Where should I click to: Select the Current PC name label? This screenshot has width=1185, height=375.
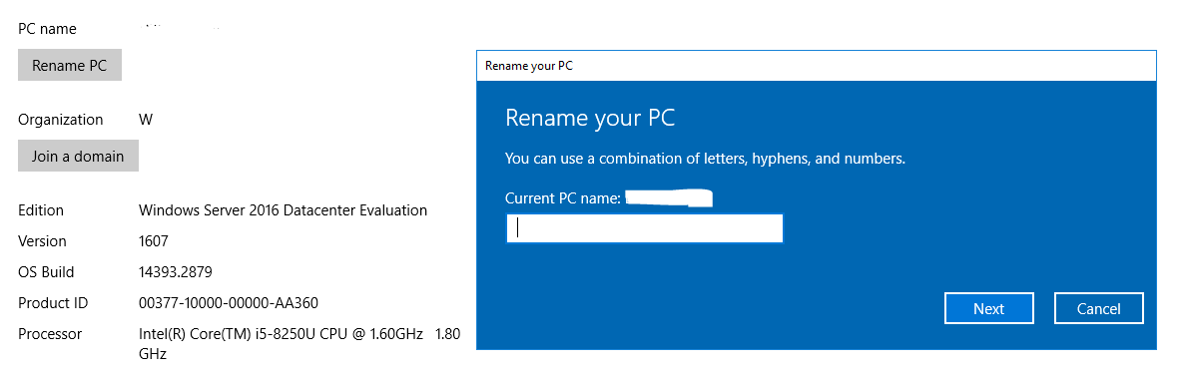point(563,198)
